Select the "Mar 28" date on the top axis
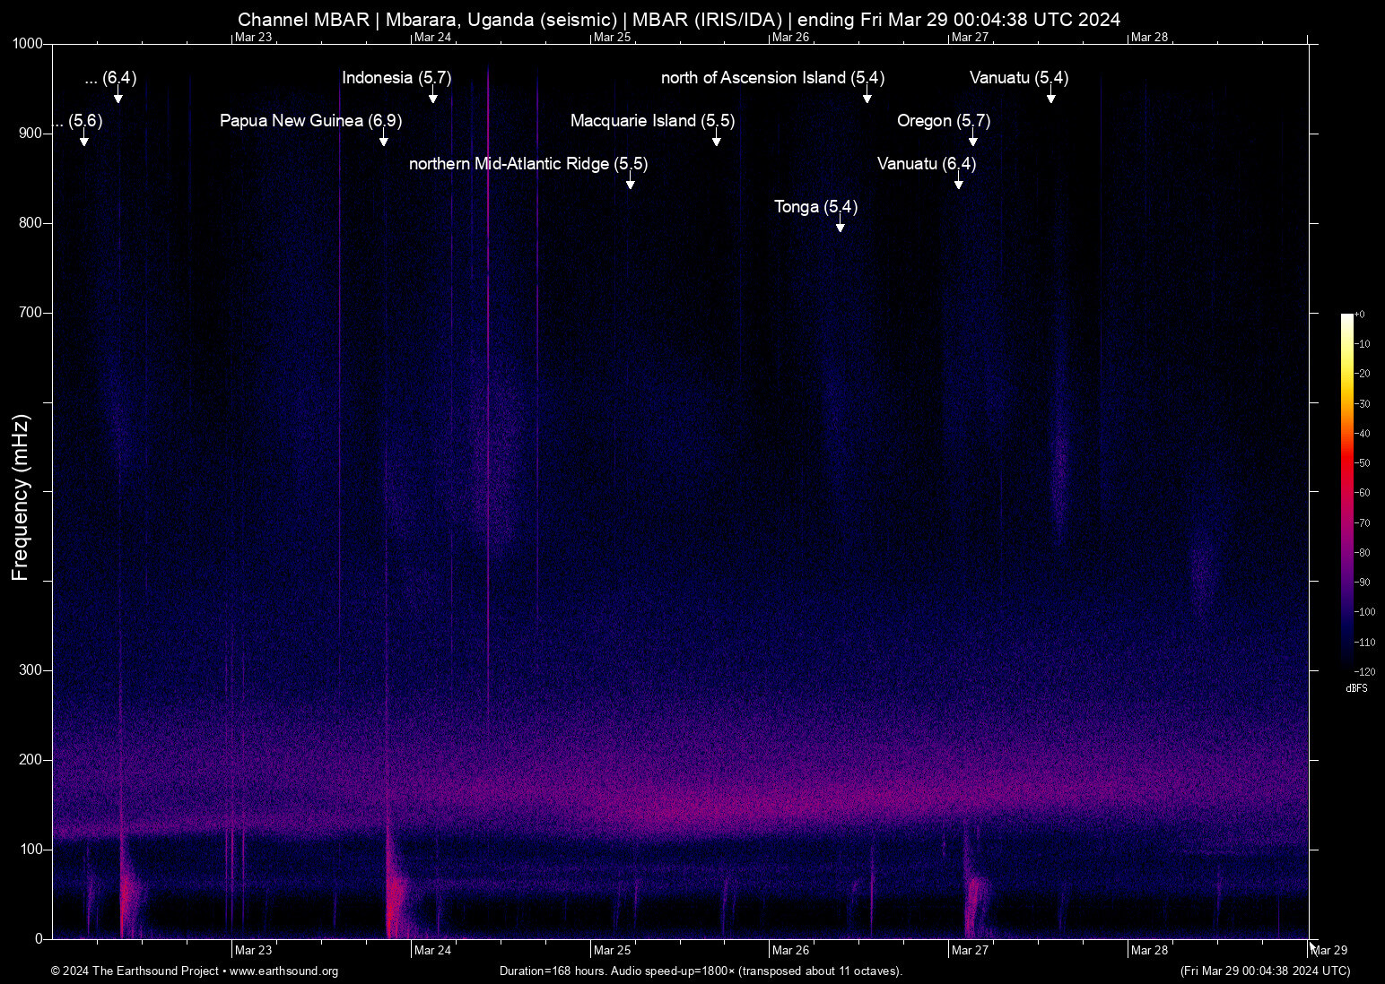 pos(1150,38)
